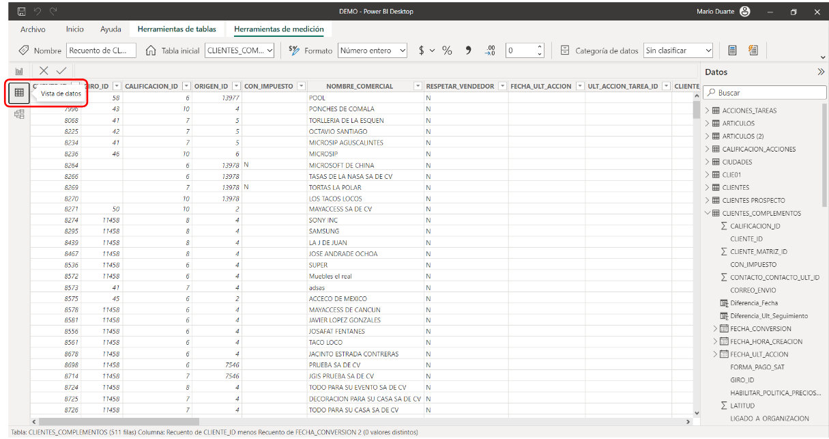Select FECHA_ULT_ACCION column header
The image size is (829, 439).
tap(540, 86)
